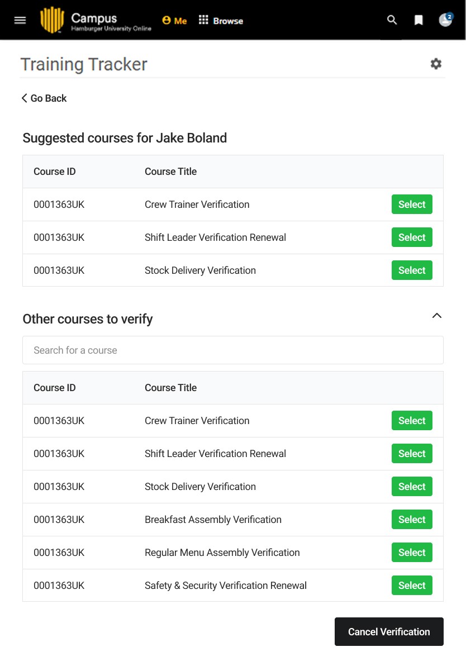Image resolution: width=466 pixels, height=666 pixels.
Task: Select Regular Menu Assembly Verification course
Action: point(412,552)
